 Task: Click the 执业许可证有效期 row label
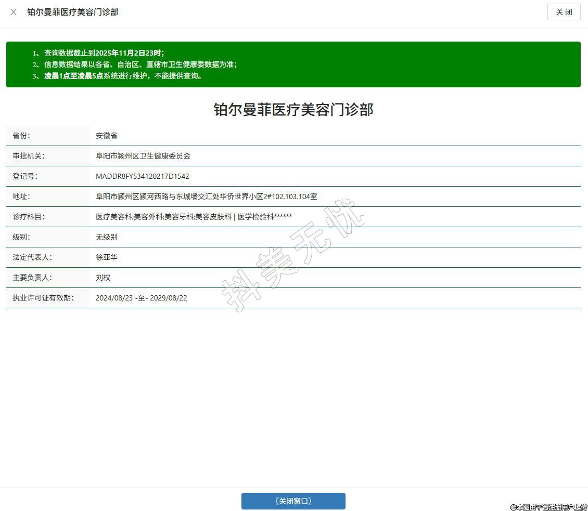[43, 298]
